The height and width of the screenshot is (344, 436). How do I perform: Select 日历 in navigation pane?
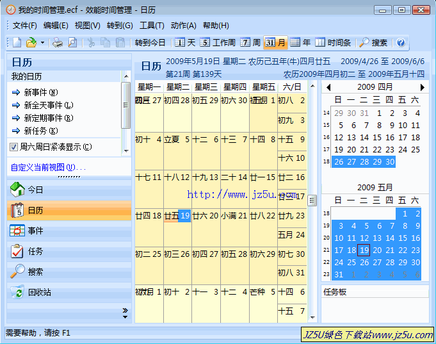(69, 210)
